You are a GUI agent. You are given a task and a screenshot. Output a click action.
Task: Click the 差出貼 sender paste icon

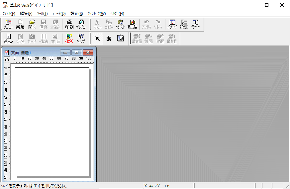pos(132,24)
